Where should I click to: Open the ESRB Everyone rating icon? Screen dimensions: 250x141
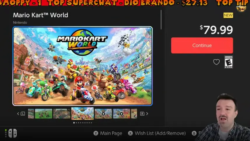pos(228,62)
